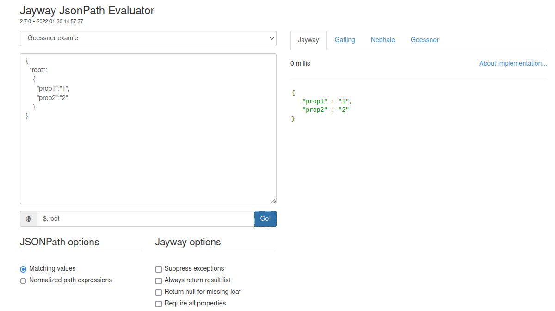
Task: Tick the Always return result list checkbox
Action: tap(159, 280)
